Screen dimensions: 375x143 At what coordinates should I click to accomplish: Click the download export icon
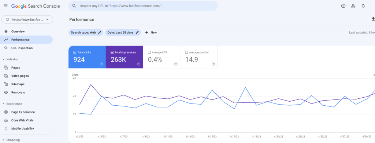[373, 19]
